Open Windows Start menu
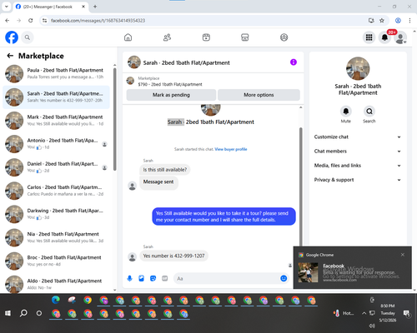 point(8,313)
